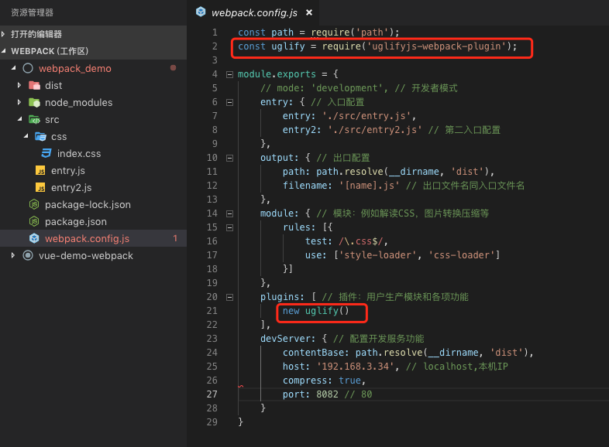Click the src folder code icon

click(x=35, y=119)
